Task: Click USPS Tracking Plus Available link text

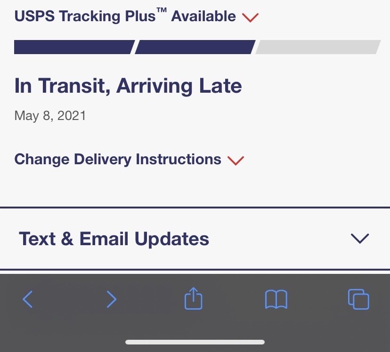Action: click(x=125, y=16)
